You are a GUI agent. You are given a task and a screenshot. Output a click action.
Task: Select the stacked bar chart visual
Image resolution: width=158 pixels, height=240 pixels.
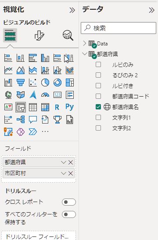[8, 58]
